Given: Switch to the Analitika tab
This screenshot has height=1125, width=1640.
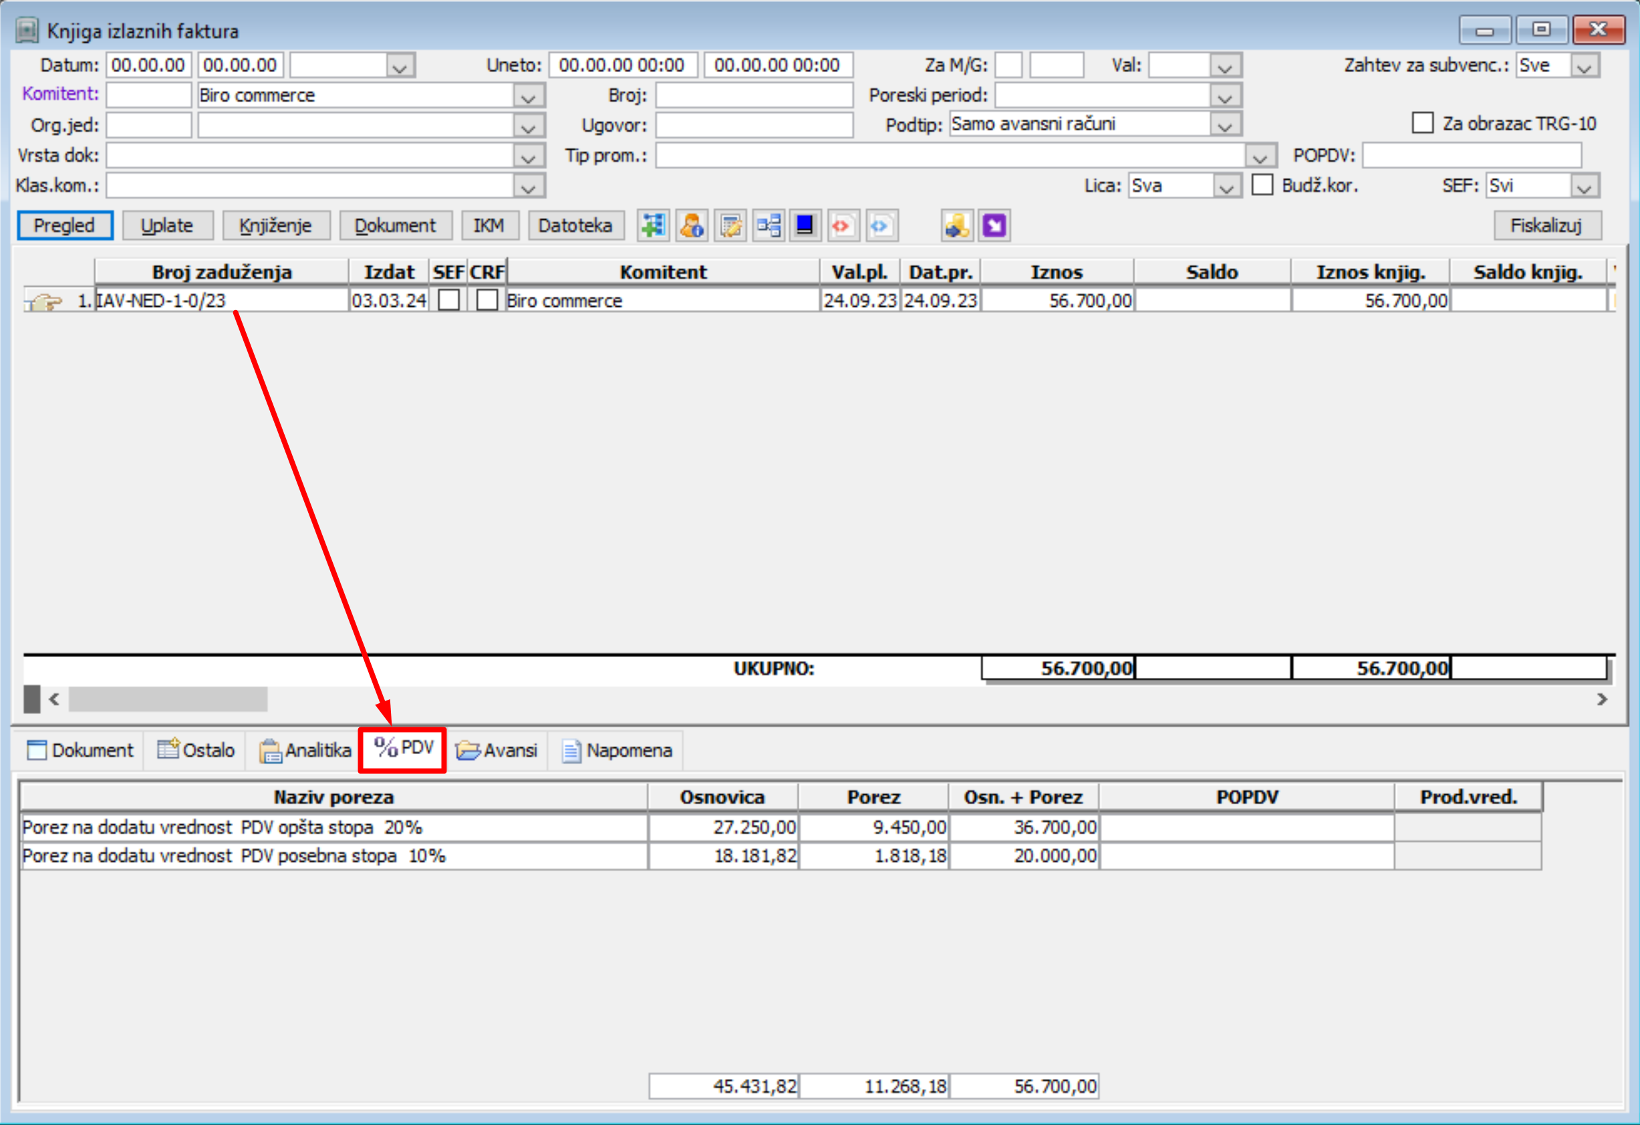Looking at the screenshot, I should coord(305,749).
